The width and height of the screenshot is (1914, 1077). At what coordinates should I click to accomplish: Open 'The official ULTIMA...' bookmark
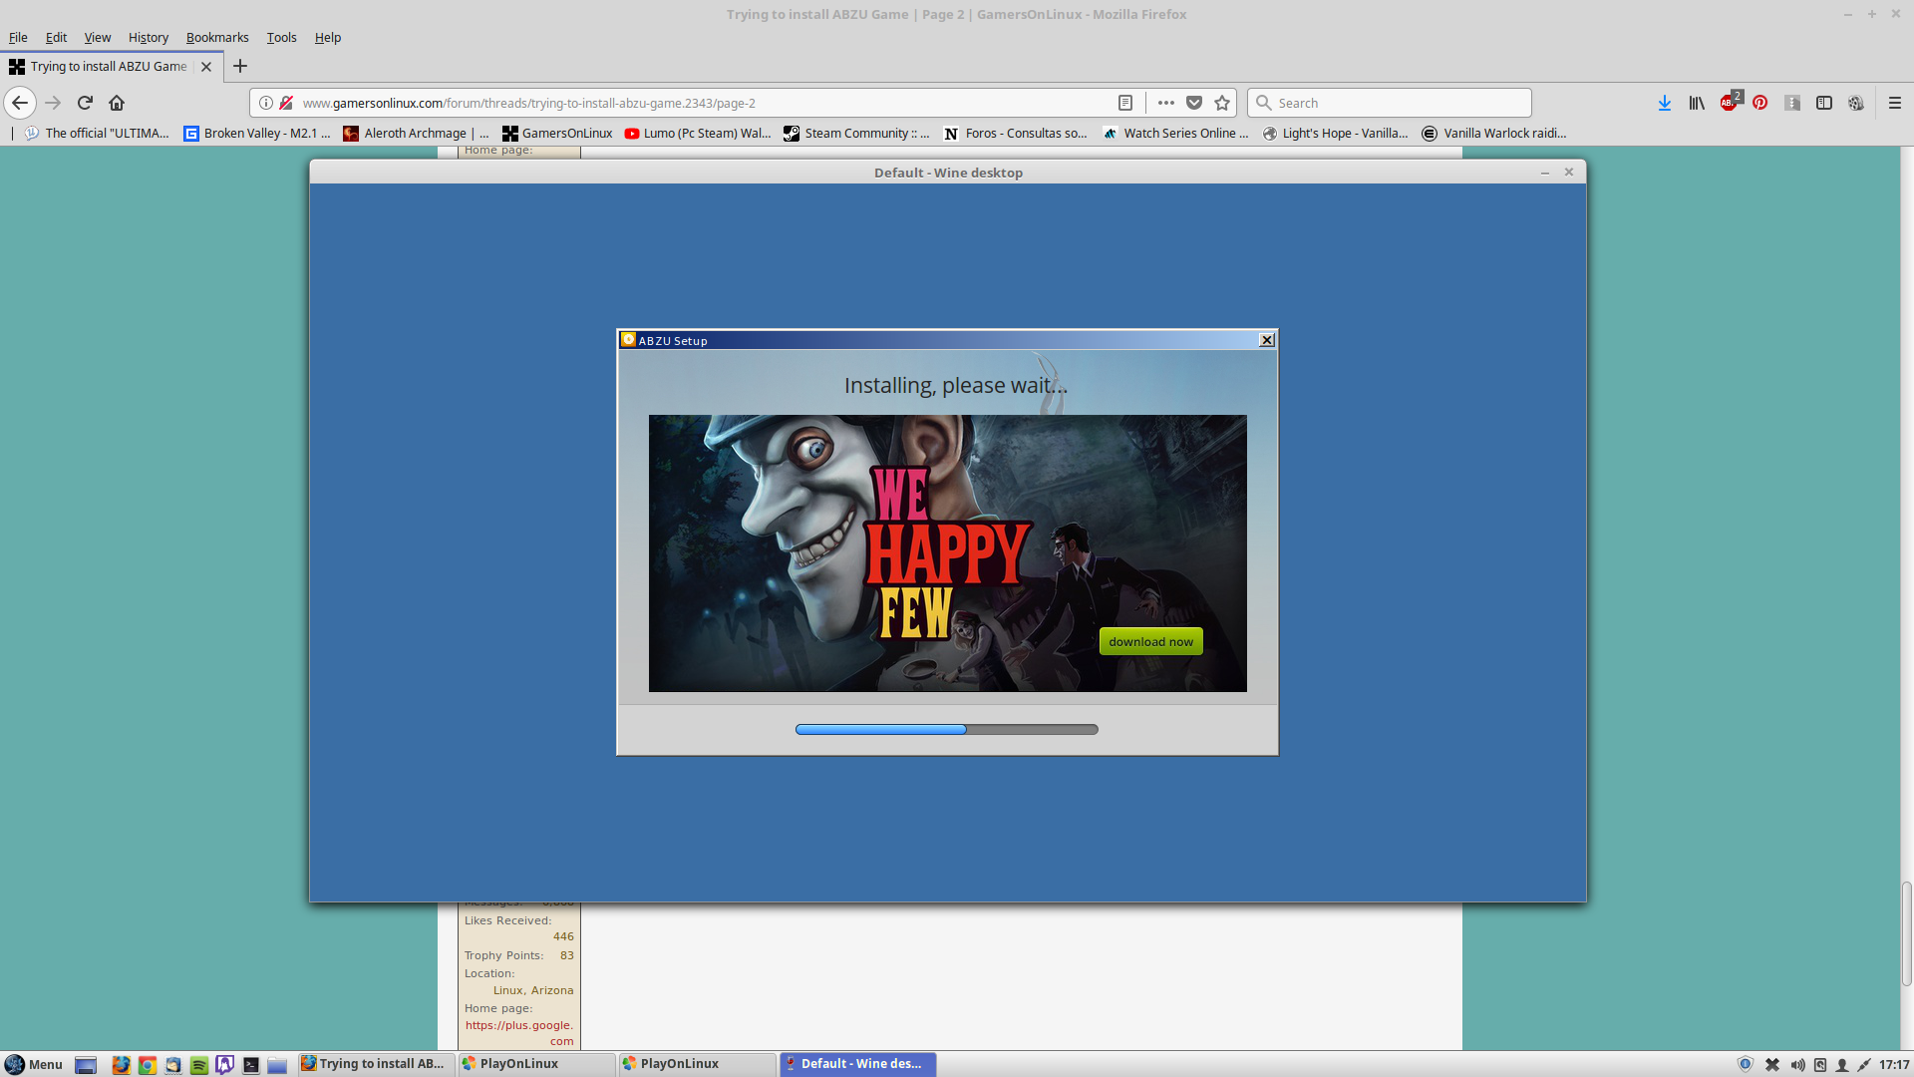click(98, 133)
